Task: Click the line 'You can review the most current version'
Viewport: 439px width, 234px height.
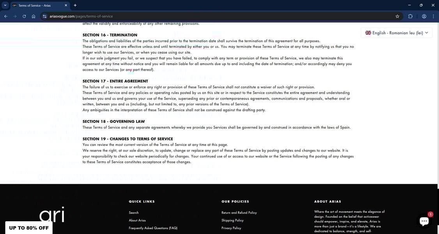Action: [155, 145]
